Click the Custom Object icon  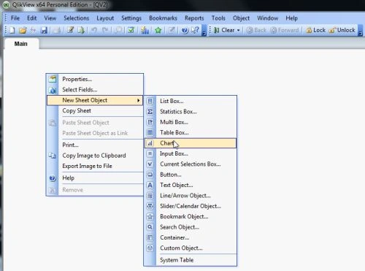(x=150, y=248)
